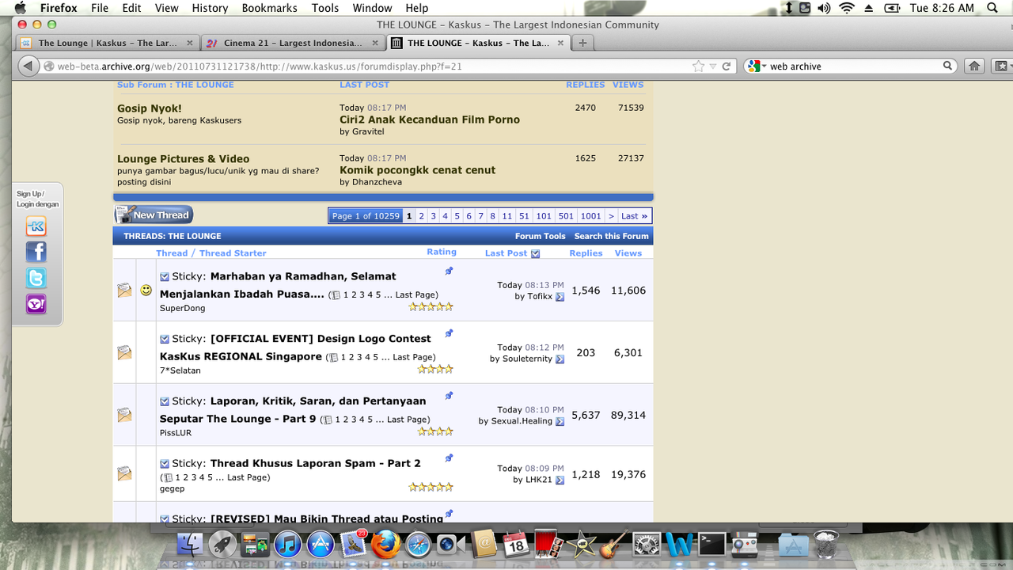1013x570 pixels.
Task: Open the Google search engine dropdown
Action: [757, 66]
